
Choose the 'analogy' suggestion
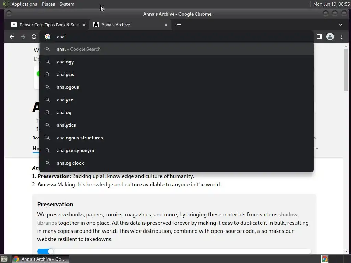tap(177, 62)
